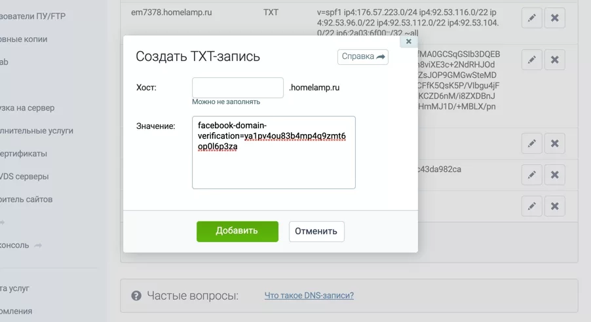Open the Справка help link
591x322 pixels.
363,56
